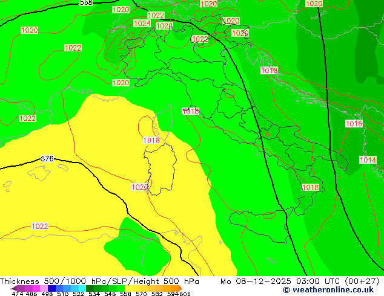This screenshot has height=296, width=384.
Task: Click the red '1016' pressure label
Action: pyautogui.click(x=354, y=123)
